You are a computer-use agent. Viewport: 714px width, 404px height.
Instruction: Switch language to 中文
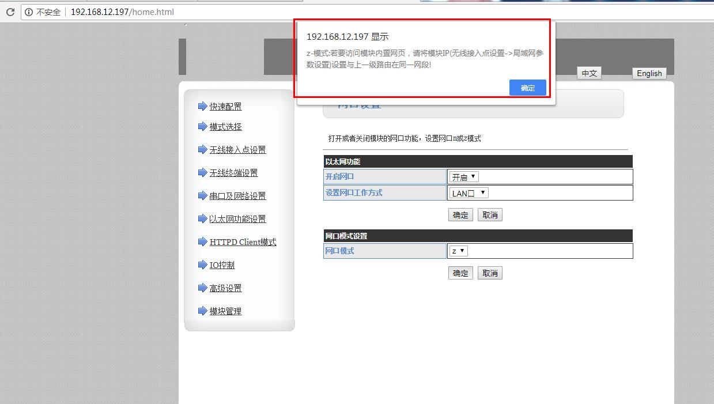(x=589, y=73)
